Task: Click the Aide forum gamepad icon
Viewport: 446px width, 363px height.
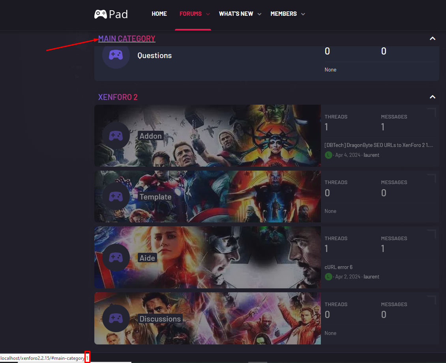Action: 116,258
